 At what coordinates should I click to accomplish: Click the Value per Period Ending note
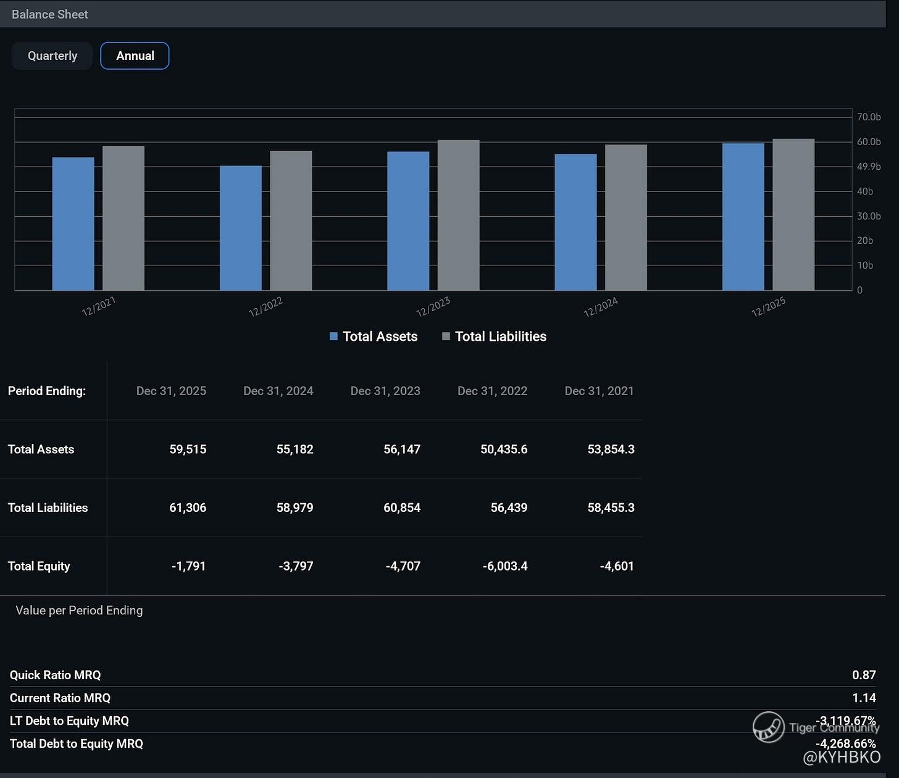pyautogui.click(x=79, y=610)
